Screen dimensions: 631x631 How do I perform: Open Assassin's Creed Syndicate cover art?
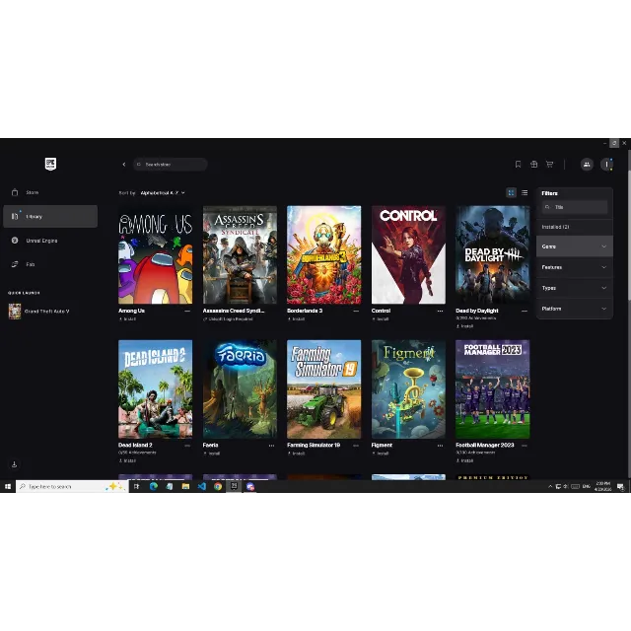pyautogui.click(x=240, y=254)
